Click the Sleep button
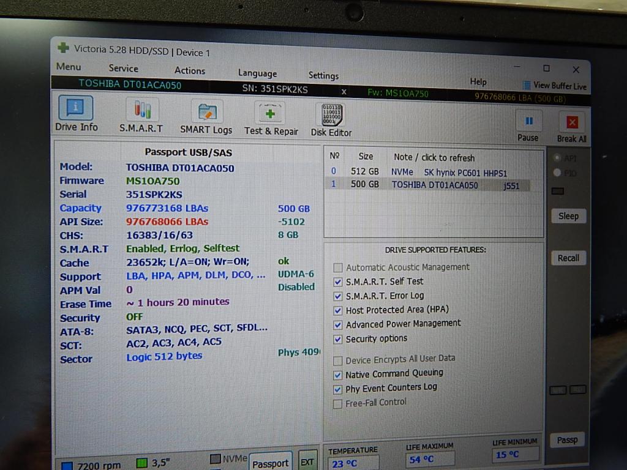 [x=568, y=216]
